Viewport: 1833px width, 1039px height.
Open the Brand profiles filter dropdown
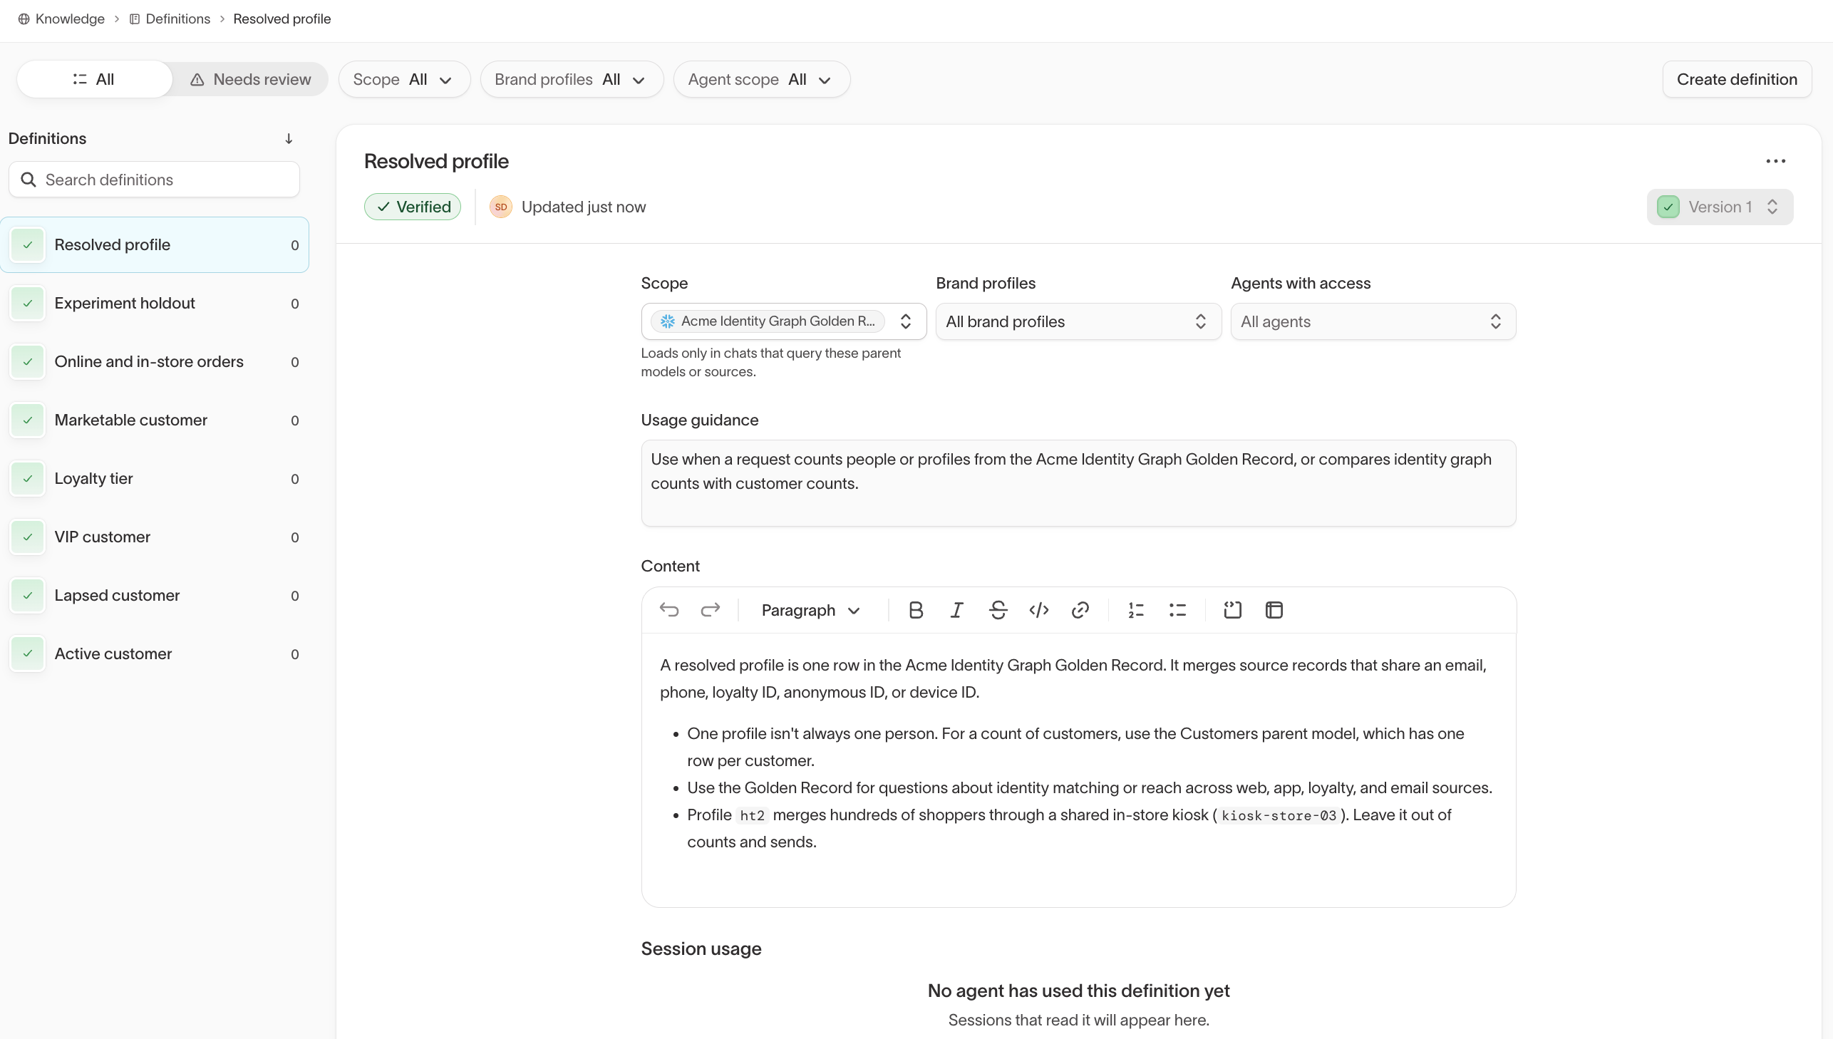572,79
